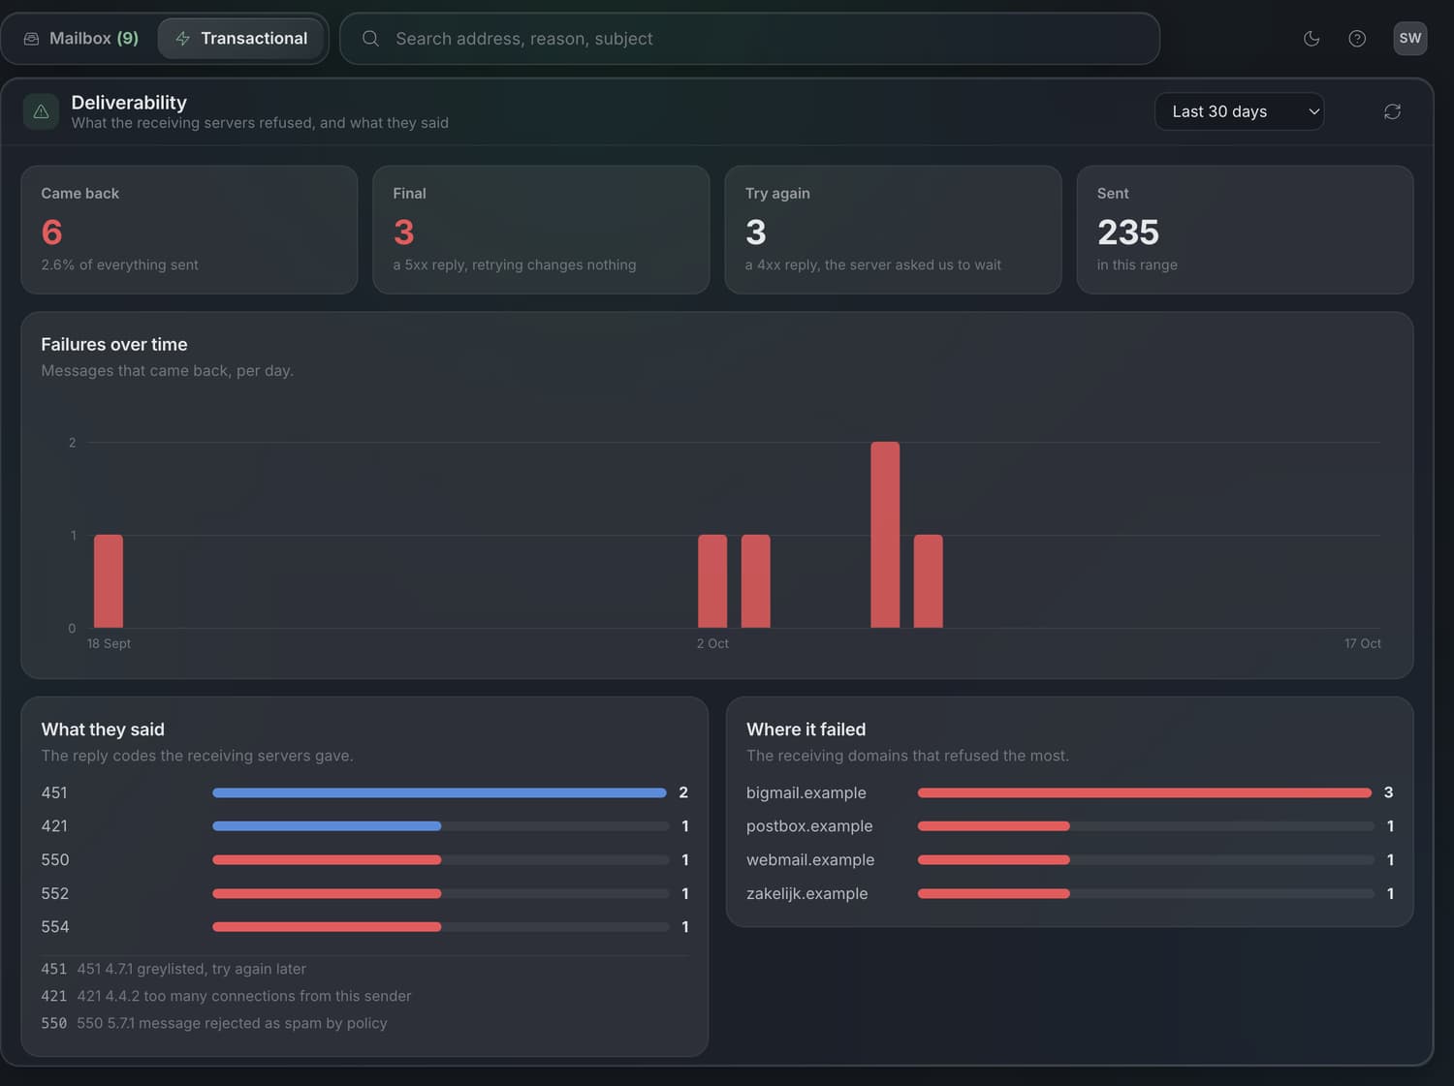The height and width of the screenshot is (1086, 1454).
Task: Select the tallest bar in Failures over time
Action: pyautogui.click(x=885, y=535)
